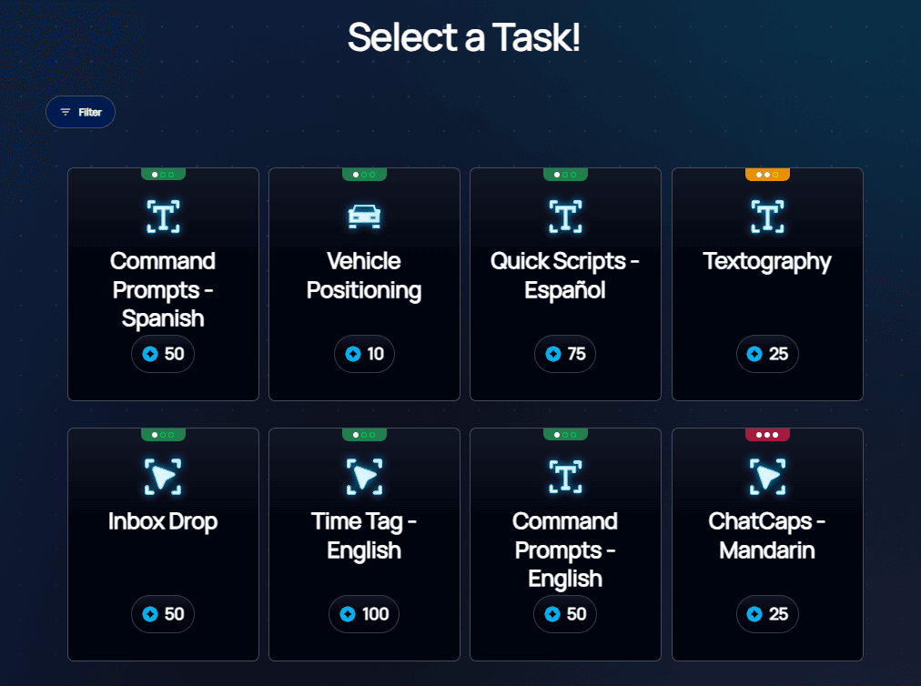921x686 pixels.
Task: Open the ChatCaps - Mandarin task title
Action: point(767,536)
